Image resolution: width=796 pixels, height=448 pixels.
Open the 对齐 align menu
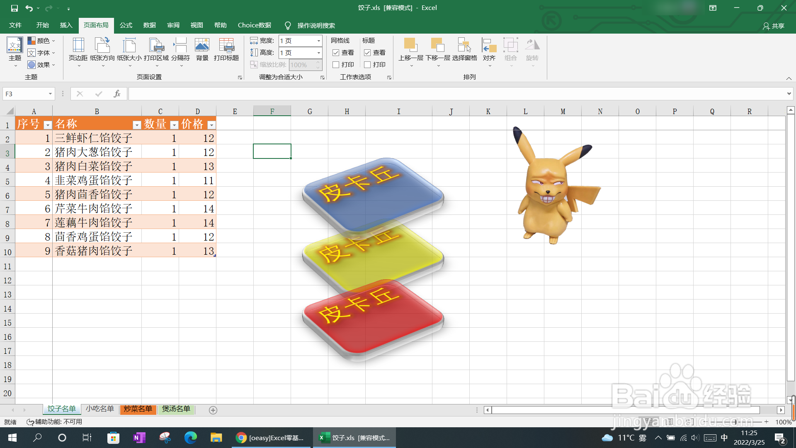(x=489, y=52)
